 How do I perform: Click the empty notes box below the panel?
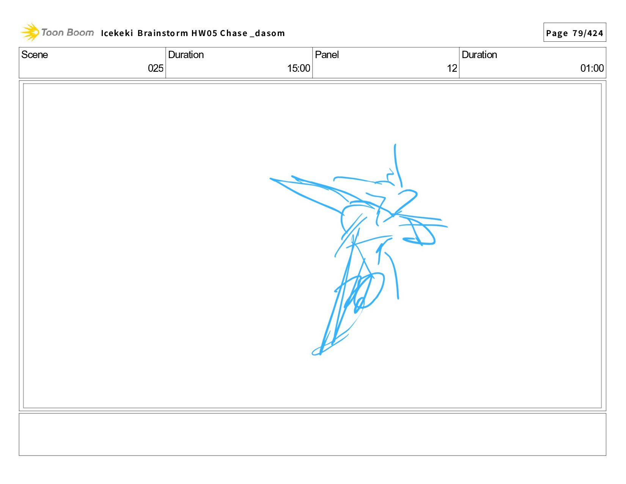point(312,434)
